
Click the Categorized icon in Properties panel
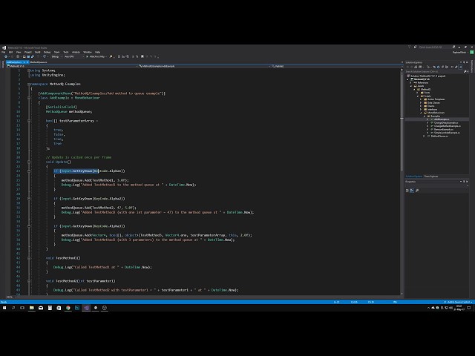point(407,191)
